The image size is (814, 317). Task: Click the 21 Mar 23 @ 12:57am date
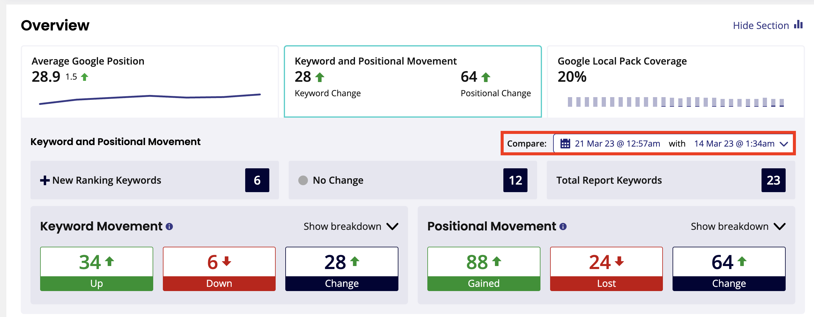click(617, 144)
